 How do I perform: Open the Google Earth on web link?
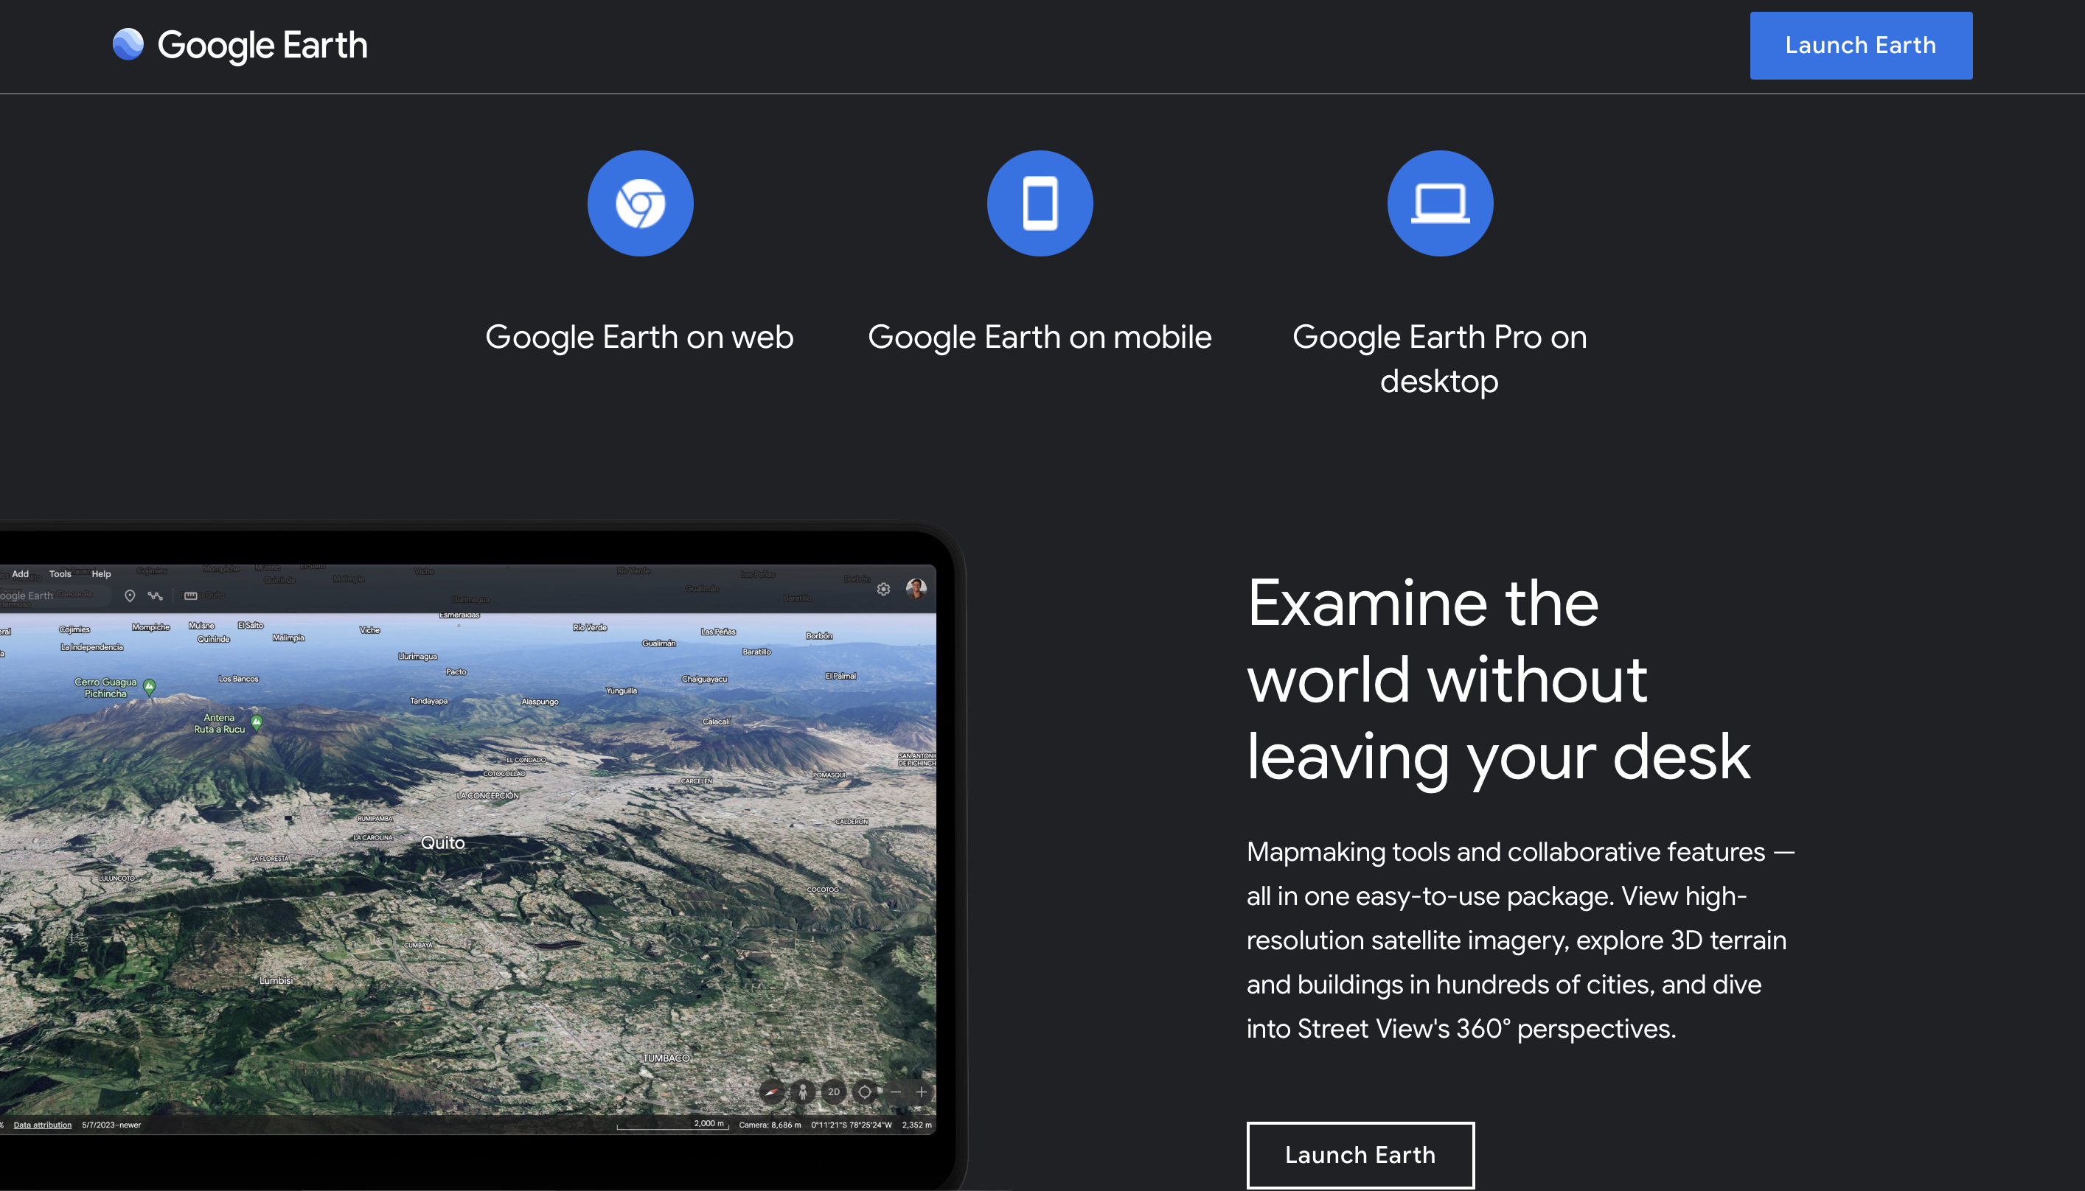[639, 337]
